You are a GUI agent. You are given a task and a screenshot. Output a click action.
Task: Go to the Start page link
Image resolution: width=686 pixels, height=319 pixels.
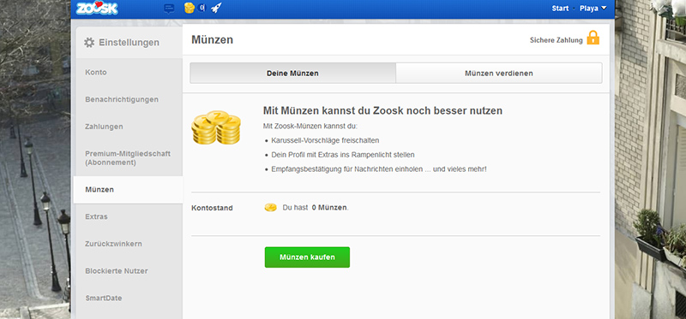pos(560,9)
